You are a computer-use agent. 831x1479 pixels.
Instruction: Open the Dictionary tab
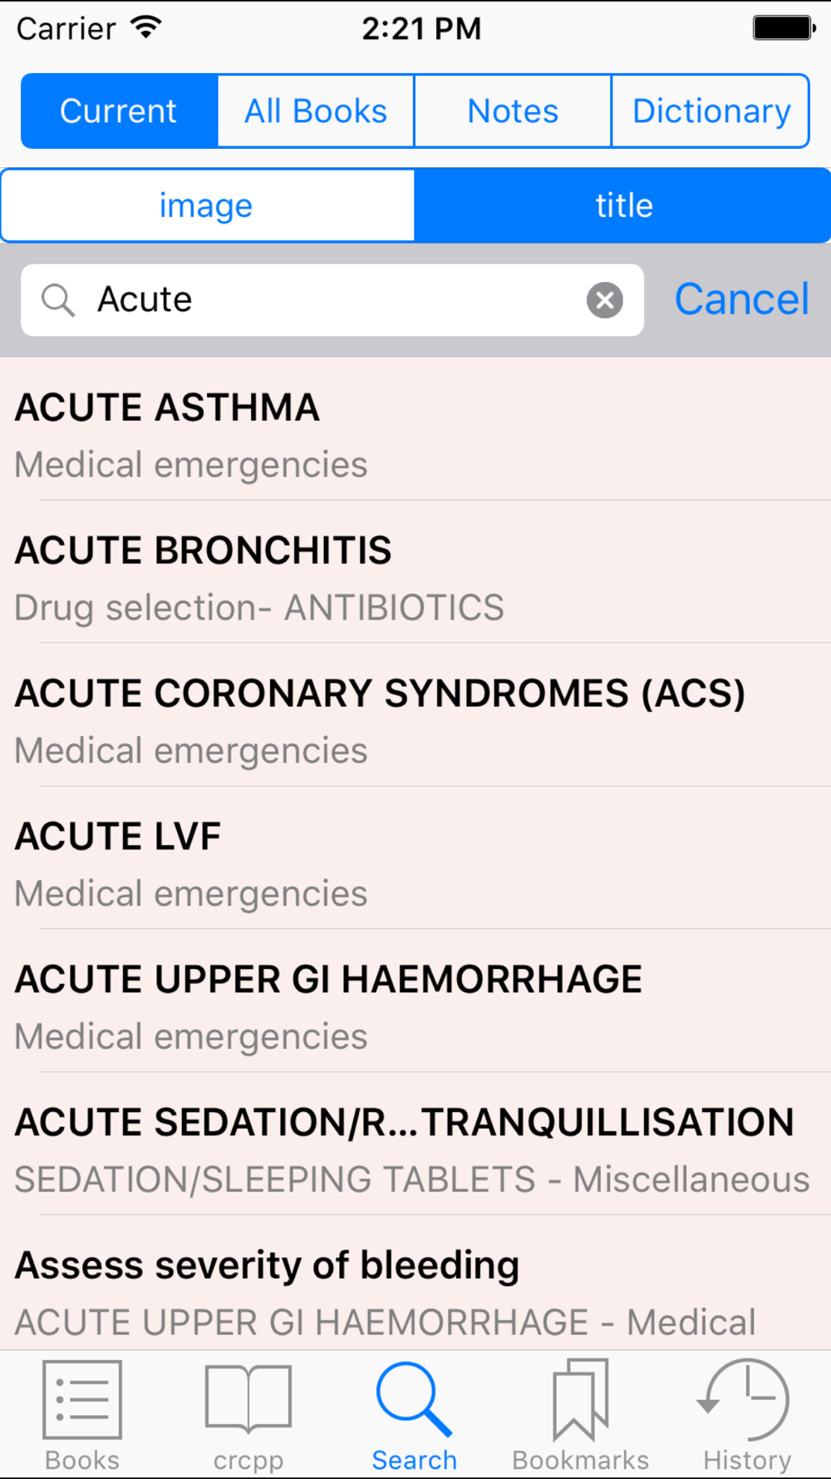(x=711, y=111)
